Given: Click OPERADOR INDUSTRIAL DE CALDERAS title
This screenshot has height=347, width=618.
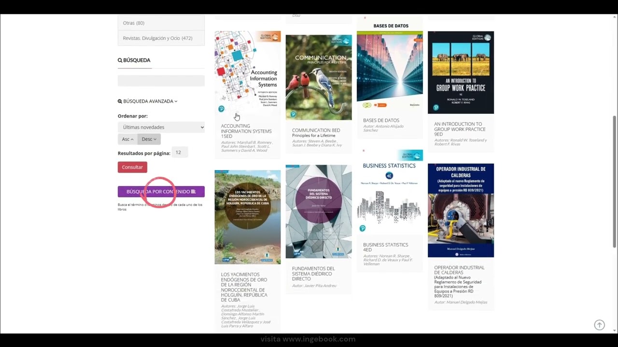Looking at the screenshot, I should (459, 270).
